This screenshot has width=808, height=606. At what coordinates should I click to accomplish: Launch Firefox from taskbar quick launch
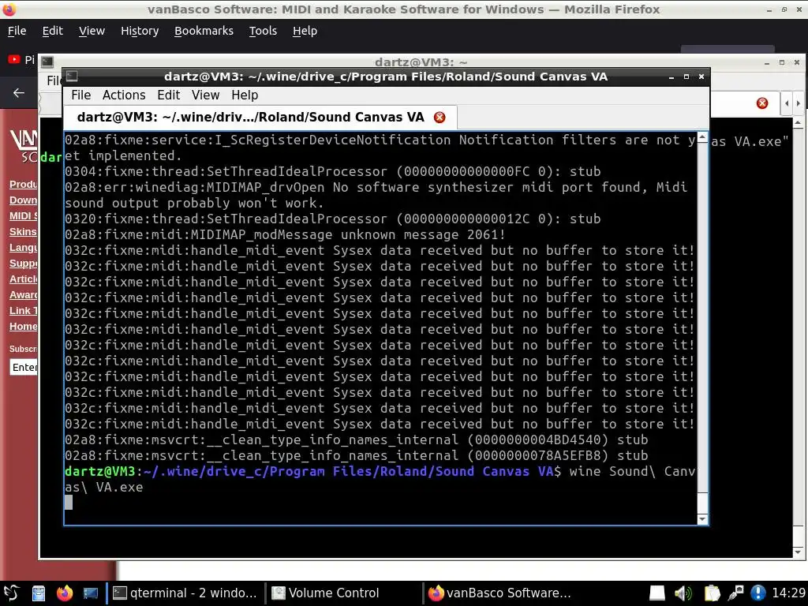(65, 593)
